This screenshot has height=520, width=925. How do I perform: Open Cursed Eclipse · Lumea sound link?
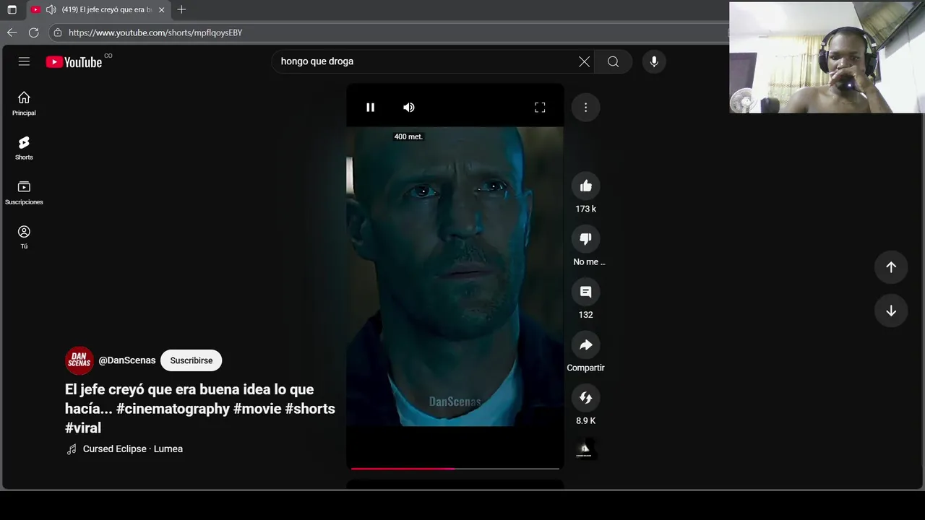click(133, 449)
